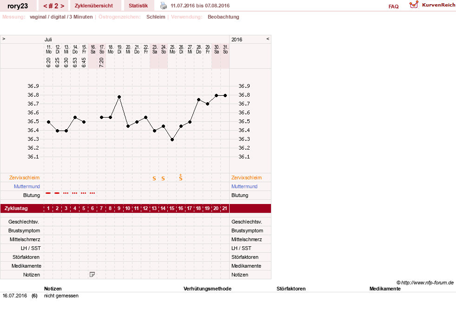Click the temperature point on 19. Di

(x=119, y=97)
